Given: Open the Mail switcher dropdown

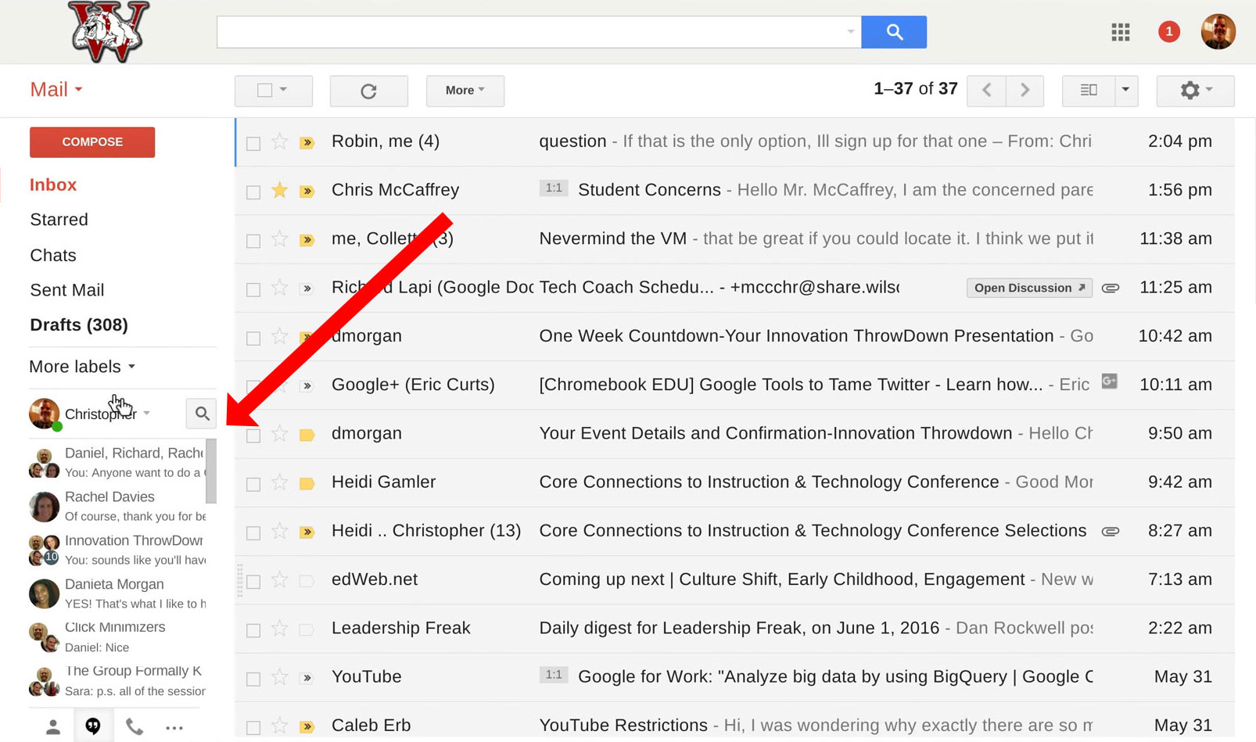Looking at the screenshot, I should point(56,90).
